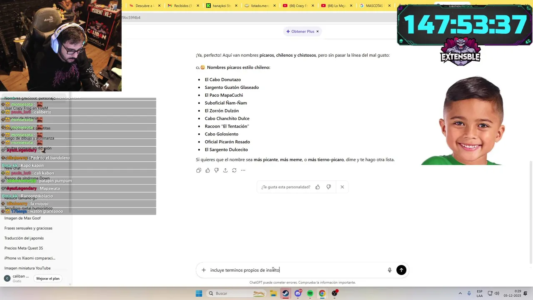Image resolution: width=533 pixels, height=300 pixels.
Task: Close the 'listado.merc...' tab
Action: tap(274, 6)
